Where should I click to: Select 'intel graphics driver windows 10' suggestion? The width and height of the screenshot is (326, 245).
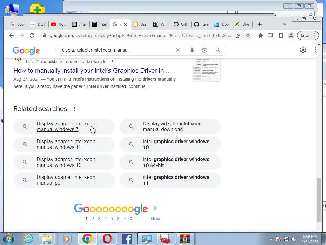(x=170, y=145)
